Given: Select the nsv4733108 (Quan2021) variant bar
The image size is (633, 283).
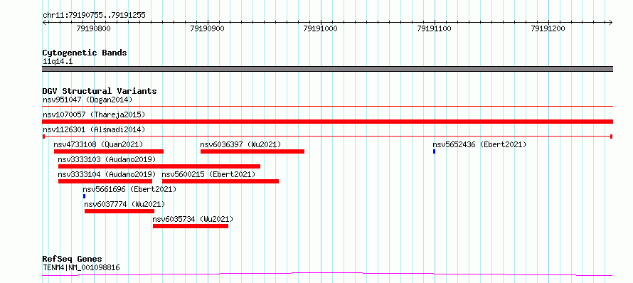Looking at the screenshot, I should (x=109, y=151).
